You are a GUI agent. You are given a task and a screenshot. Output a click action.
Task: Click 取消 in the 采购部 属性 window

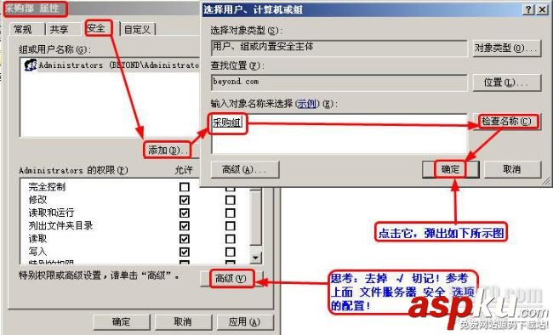[183, 321]
